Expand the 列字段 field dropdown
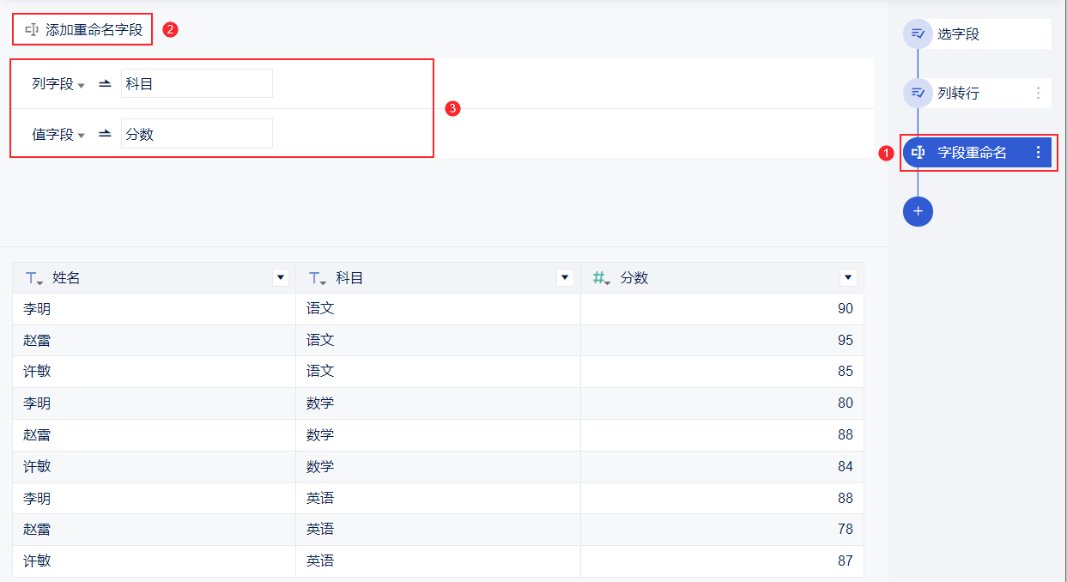The height and width of the screenshot is (582, 1067). point(58,84)
